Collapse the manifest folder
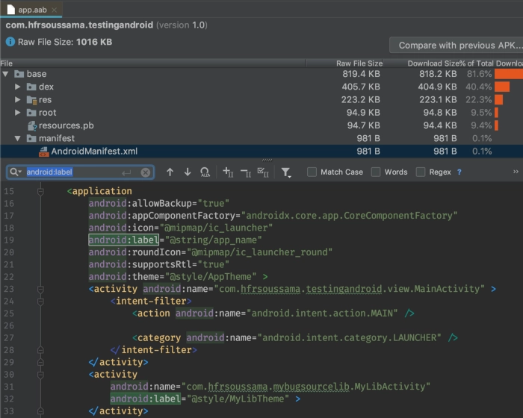The image size is (523, 418). click(x=19, y=138)
